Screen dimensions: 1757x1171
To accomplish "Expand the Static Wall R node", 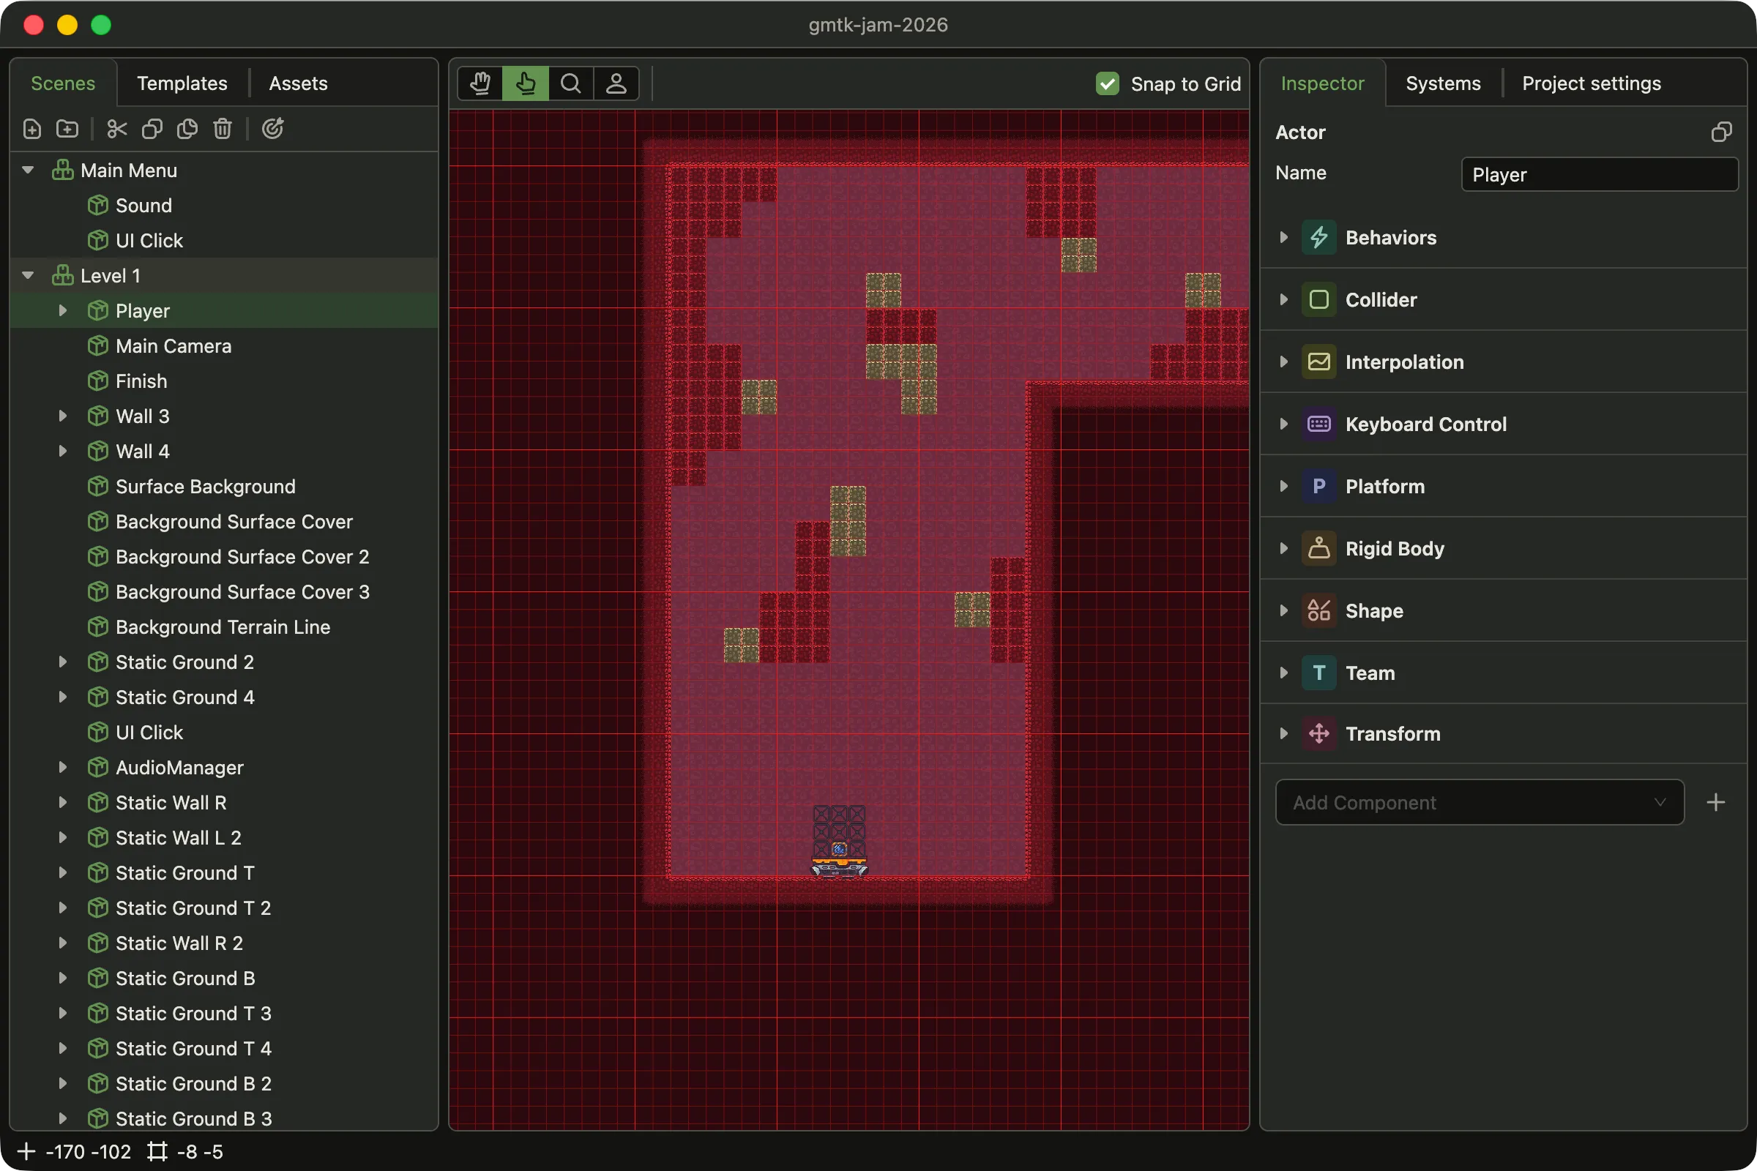I will [63, 803].
